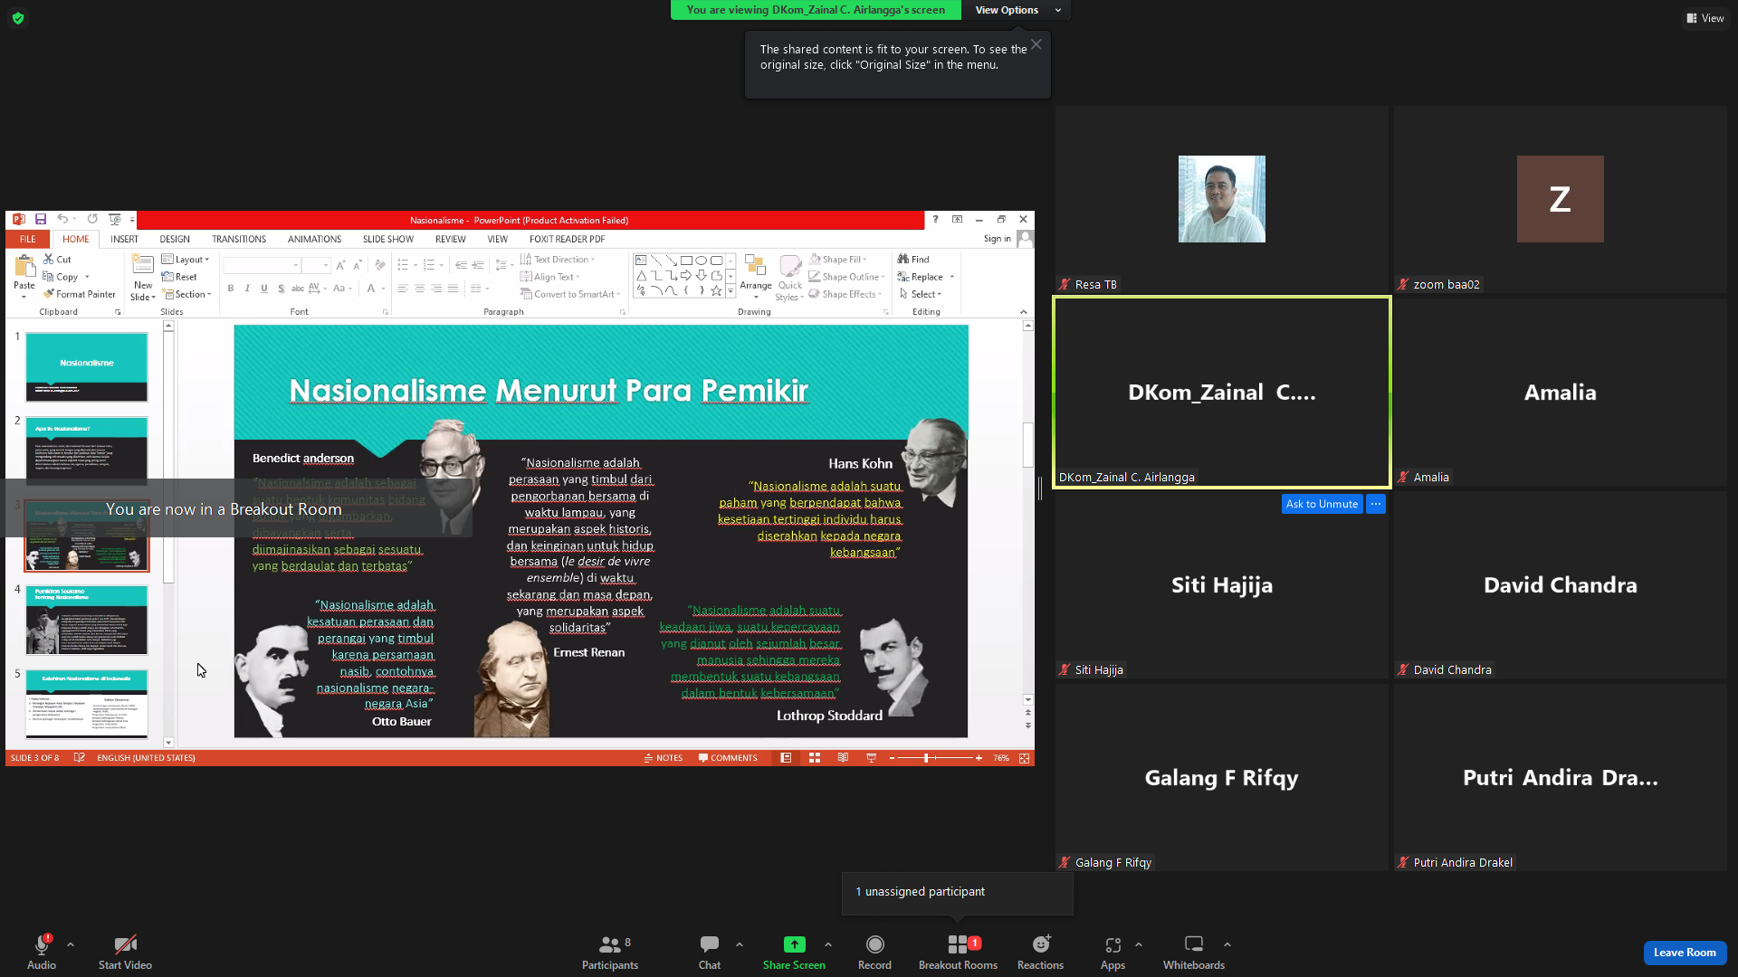1738x977 pixels.
Task: Switch to INSERT ribbon tab
Action: 124,239
